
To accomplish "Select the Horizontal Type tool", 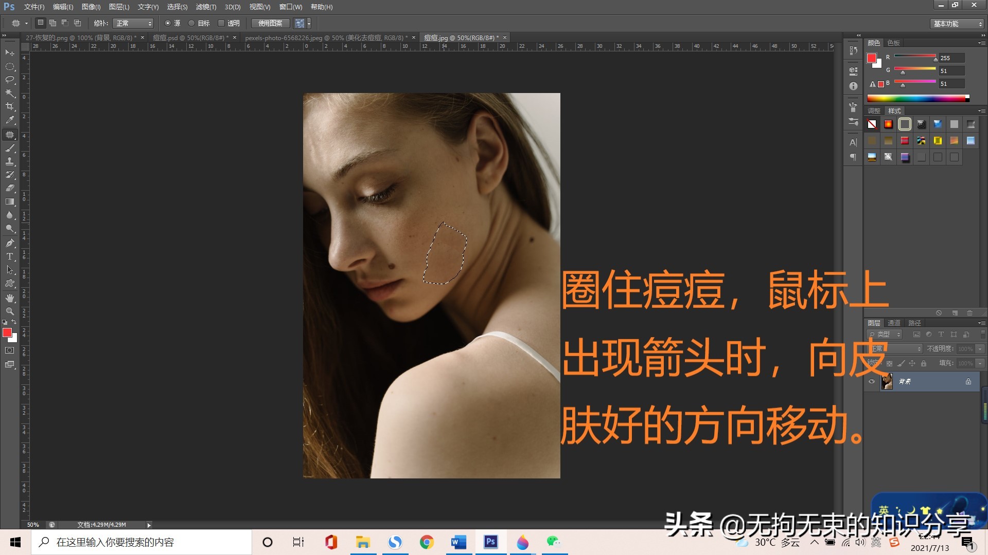I will click(9, 256).
